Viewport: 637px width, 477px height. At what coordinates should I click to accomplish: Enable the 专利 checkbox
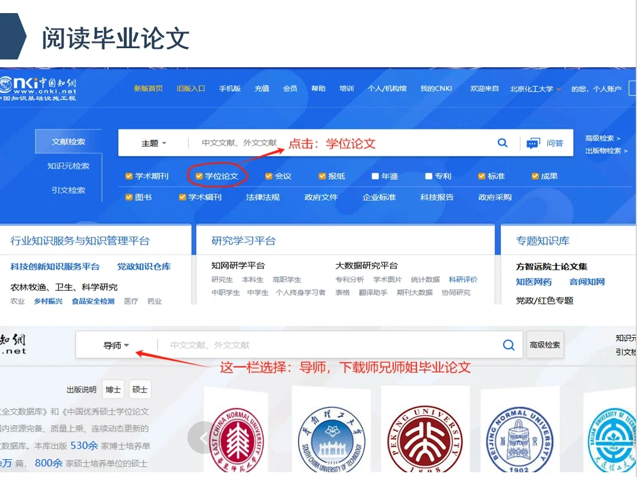429,176
